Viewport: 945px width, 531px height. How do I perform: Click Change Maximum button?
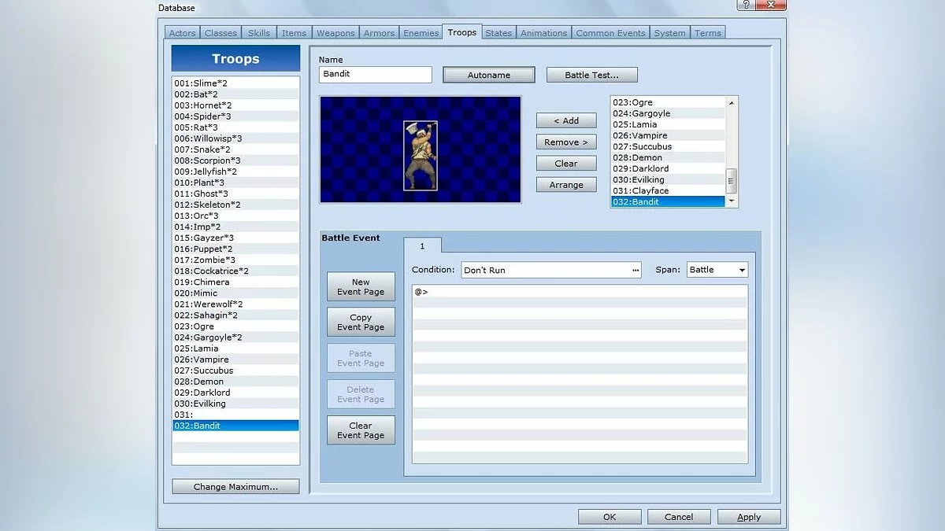[x=235, y=487]
